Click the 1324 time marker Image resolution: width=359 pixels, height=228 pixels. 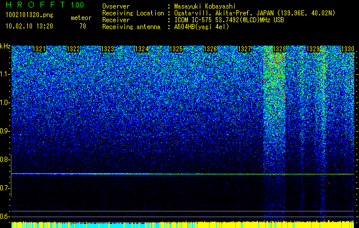click(142, 49)
